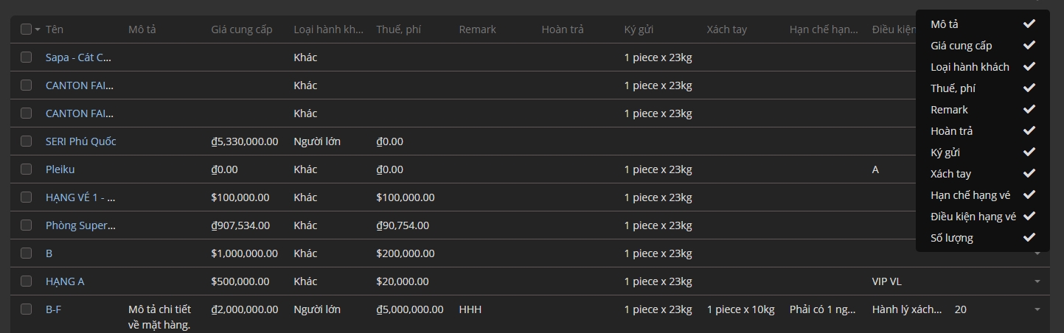
Task: Open the Phòng Super item link
Action: [x=80, y=225]
